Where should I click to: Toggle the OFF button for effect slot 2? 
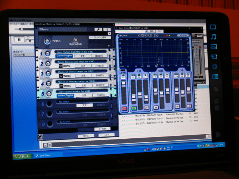(x=48, y=64)
